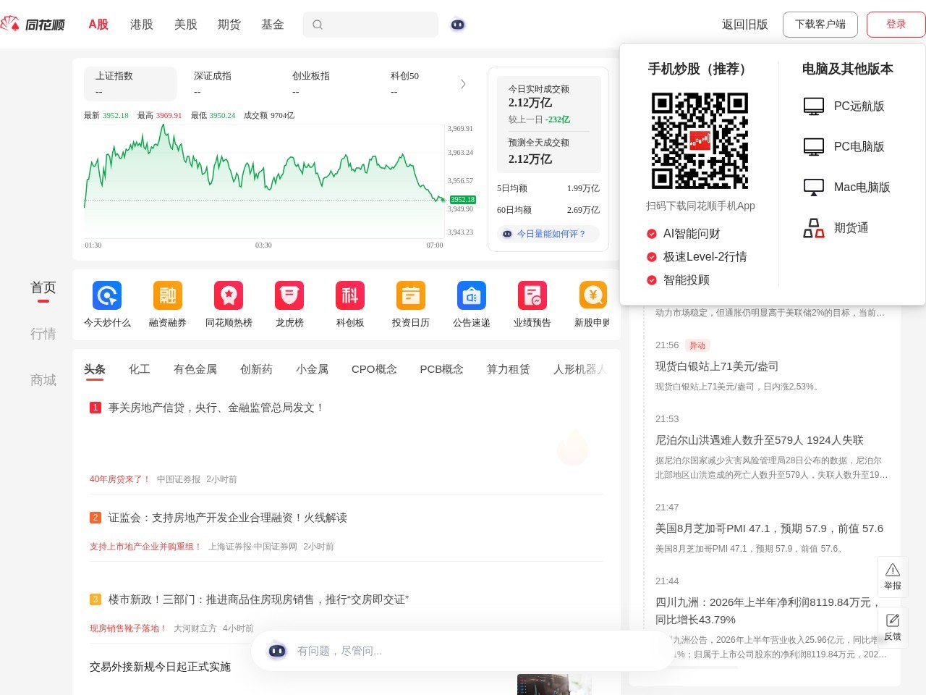Expand more indices with the right chevron
This screenshot has height=695, width=926.
[x=463, y=84]
